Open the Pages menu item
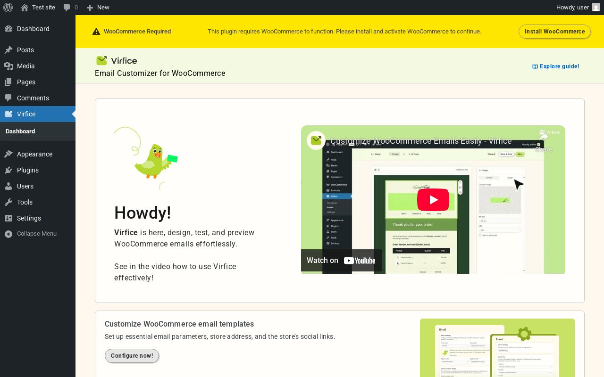 38,82
